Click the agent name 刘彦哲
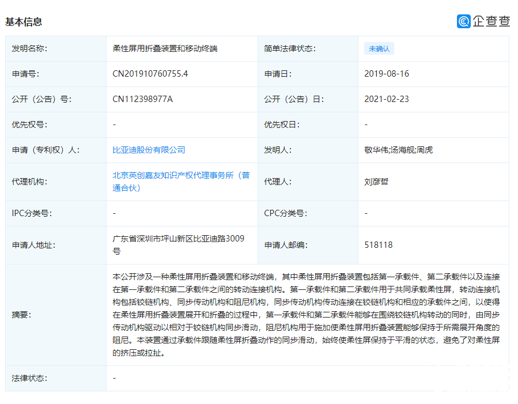This screenshot has width=518, height=404. click(x=376, y=182)
